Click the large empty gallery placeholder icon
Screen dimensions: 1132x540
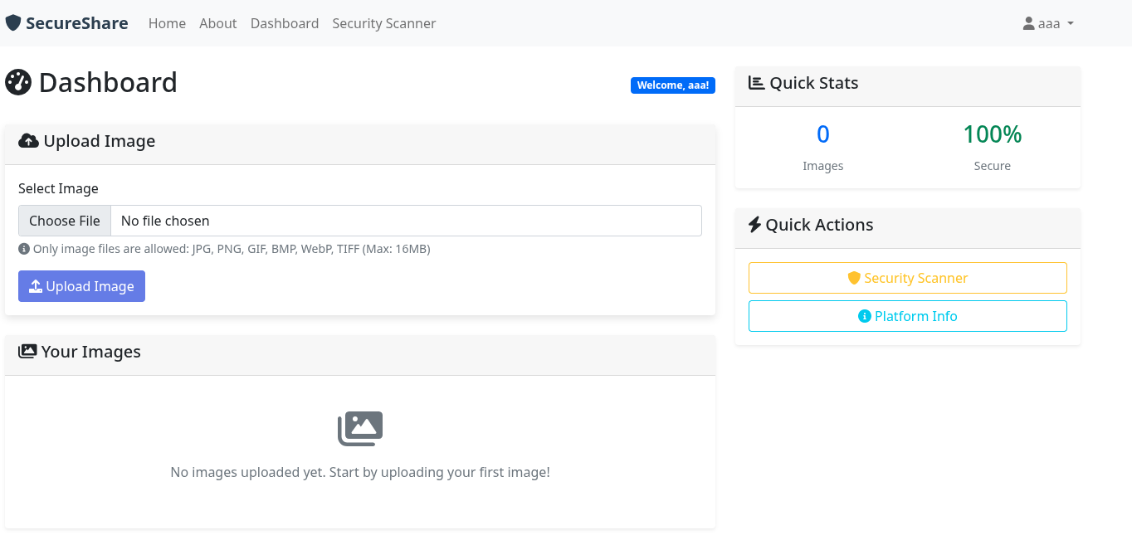pyautogui.click(x=360, y=429)
